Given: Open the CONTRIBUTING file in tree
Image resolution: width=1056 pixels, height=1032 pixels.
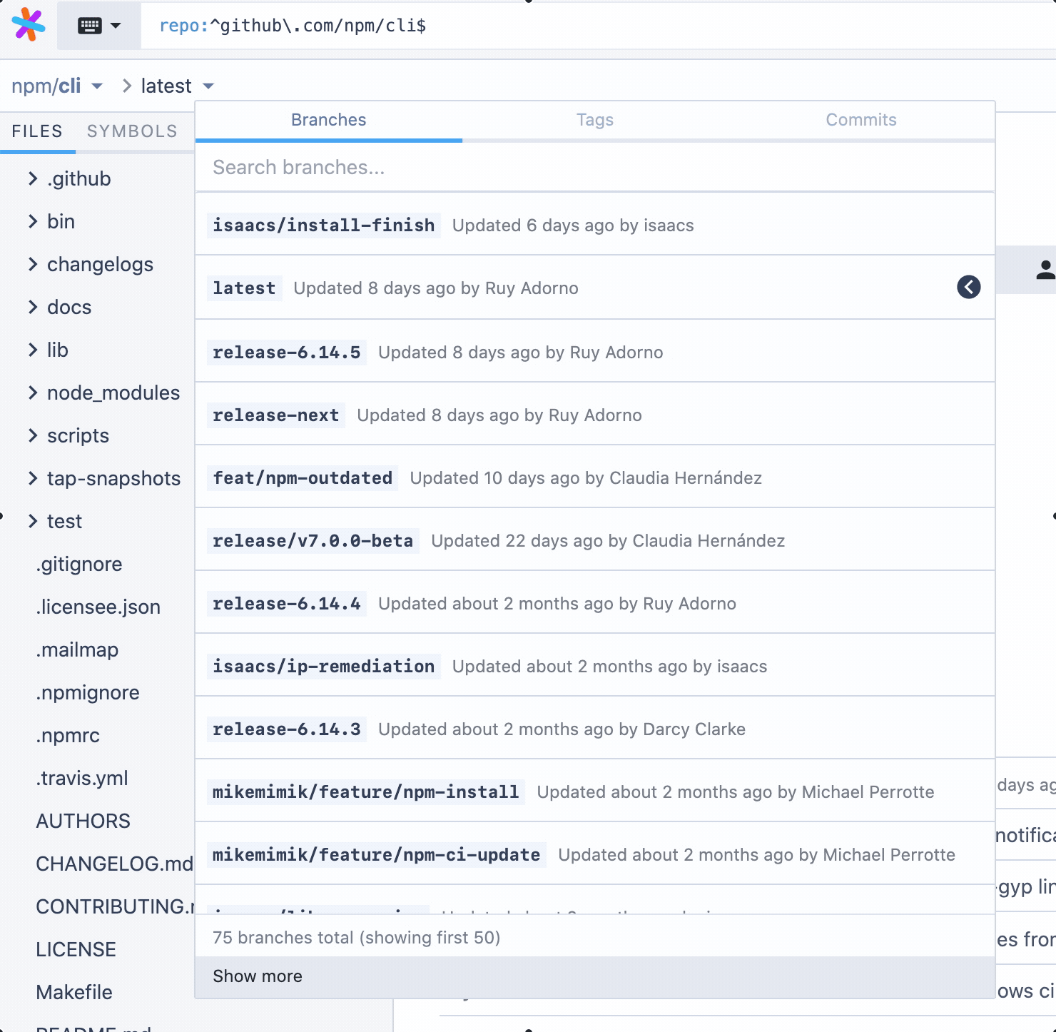Looking at the screenshot, I should tap(114, 906).
